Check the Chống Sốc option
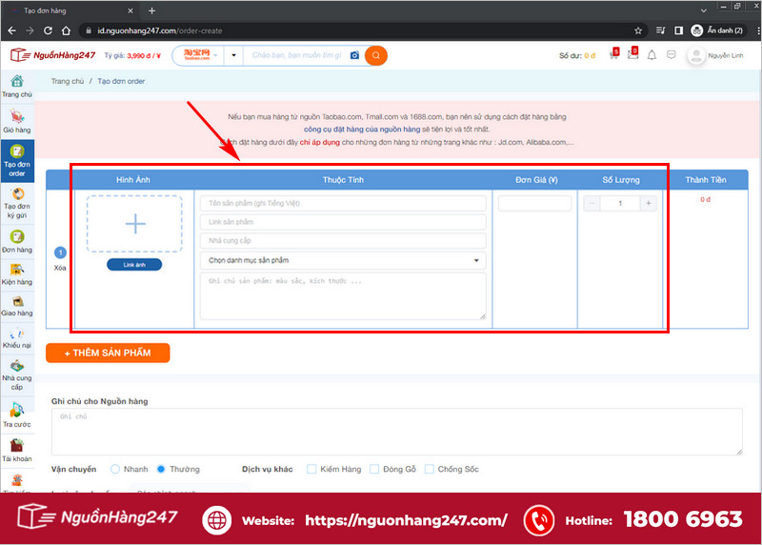The width and height of the screenshot is (762, 545). coord(430,469)
